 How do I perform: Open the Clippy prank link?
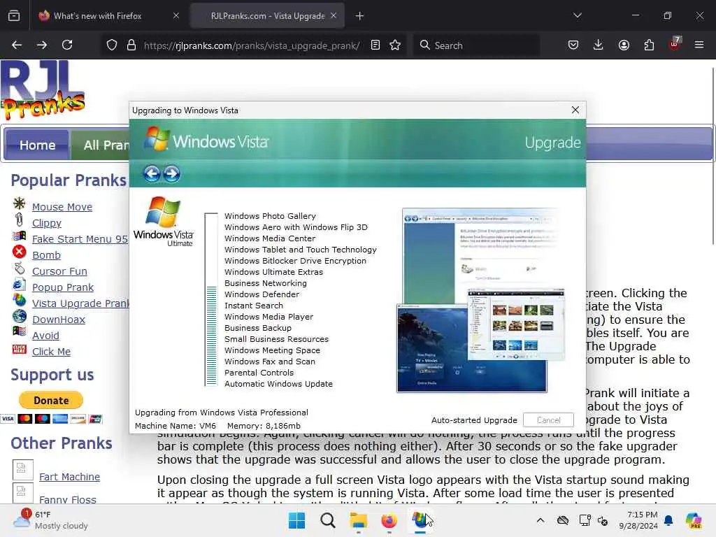click(x=47, y=223)
